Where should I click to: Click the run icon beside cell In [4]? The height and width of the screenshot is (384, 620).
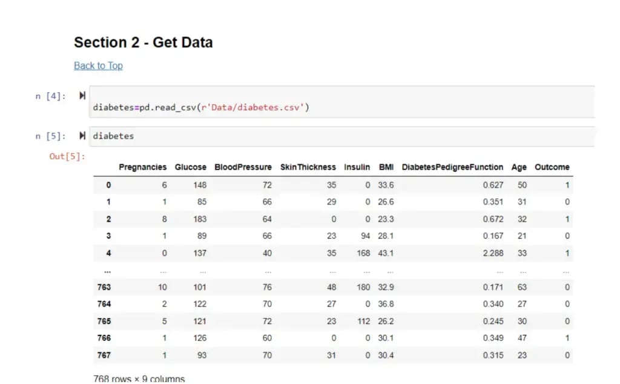pos(82,96)
